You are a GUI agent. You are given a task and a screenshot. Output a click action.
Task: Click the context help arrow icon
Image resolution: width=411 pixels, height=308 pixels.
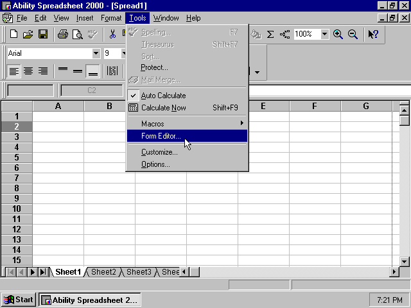373,34
